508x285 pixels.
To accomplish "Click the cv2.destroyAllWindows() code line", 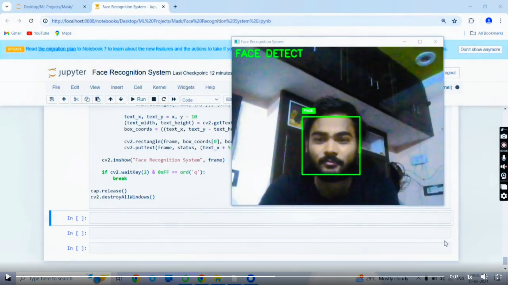I will coord(123,197).
